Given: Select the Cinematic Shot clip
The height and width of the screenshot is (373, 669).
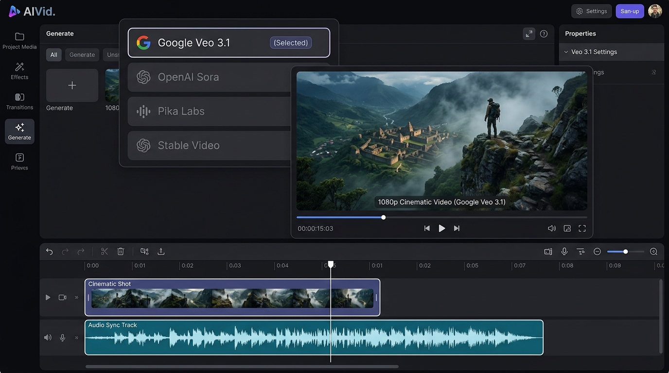Looking at the screenshot, I should (232, 297).
